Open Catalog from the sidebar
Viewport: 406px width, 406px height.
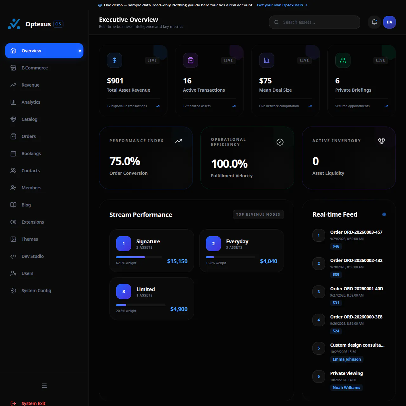(x=44, y=119)
